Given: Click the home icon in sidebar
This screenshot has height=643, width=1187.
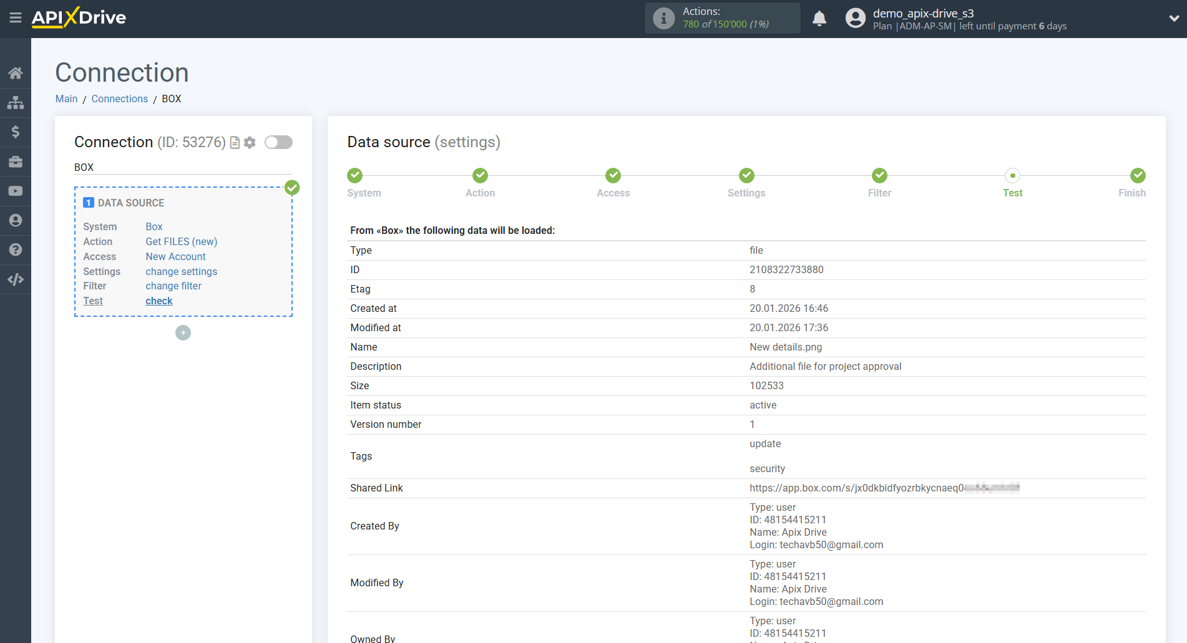Looking at the screenshot, I should pyautogui.click(x=16, y=73).
